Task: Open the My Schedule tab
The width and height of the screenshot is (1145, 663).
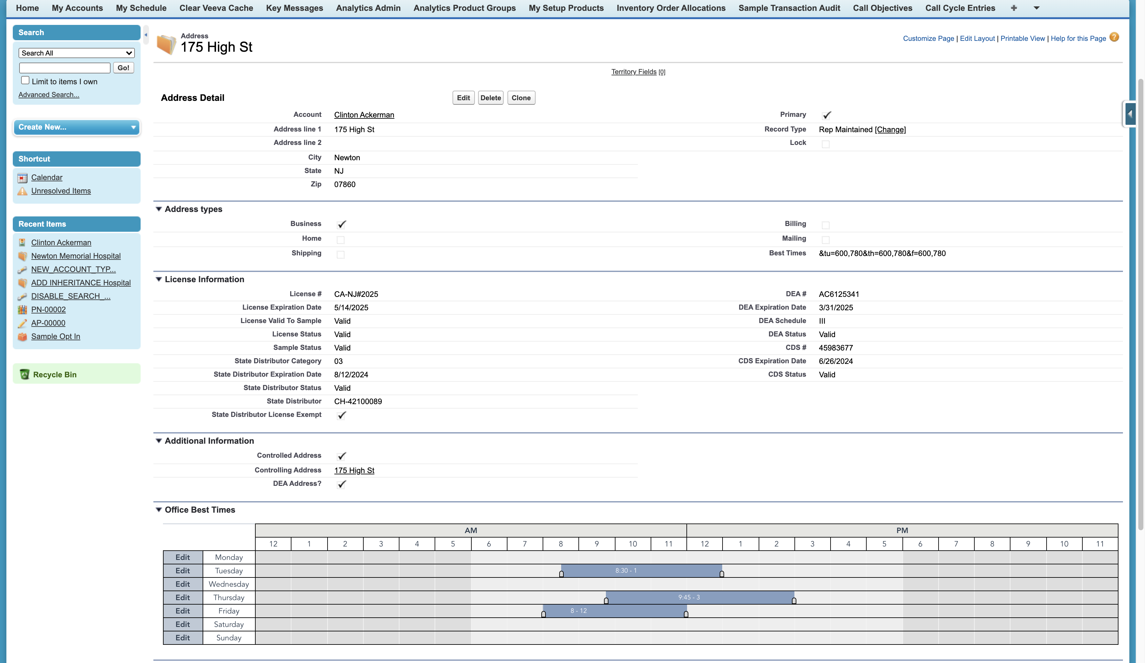Action: pyautogui.click(x=141, y=8)
